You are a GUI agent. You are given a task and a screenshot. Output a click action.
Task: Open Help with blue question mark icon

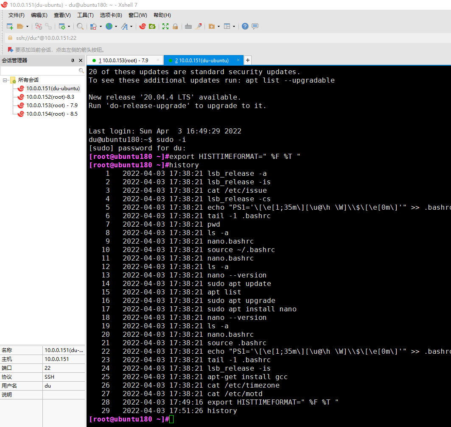(x=245, y=26)
